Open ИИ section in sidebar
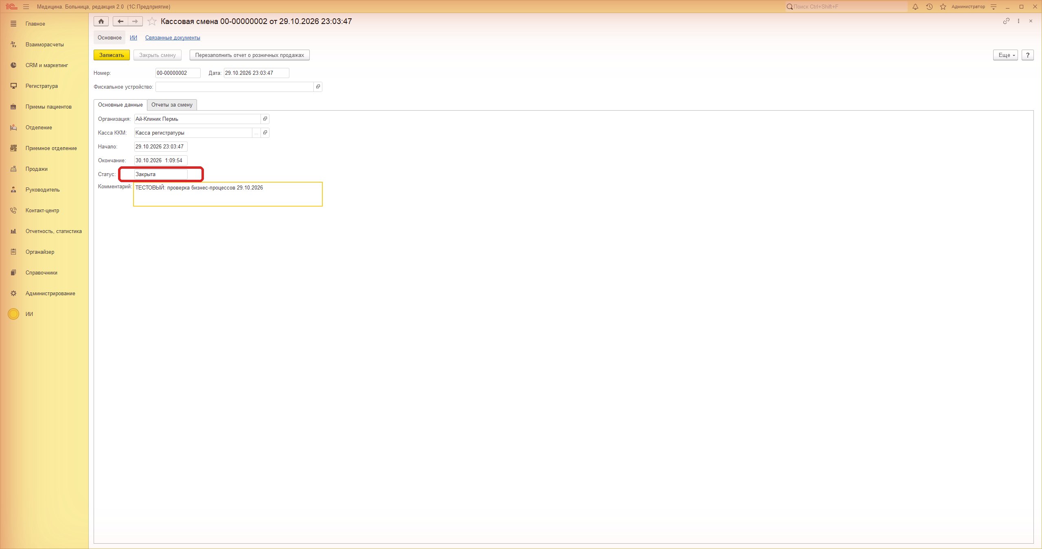Screen dimensions: 1042x549 29,314
